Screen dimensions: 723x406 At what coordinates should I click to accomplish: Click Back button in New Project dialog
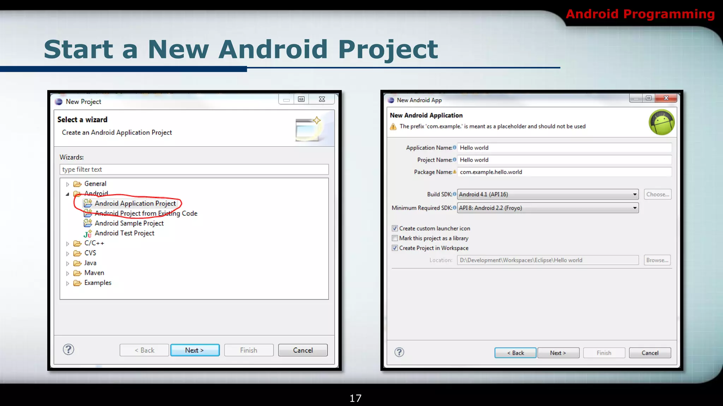144,350
